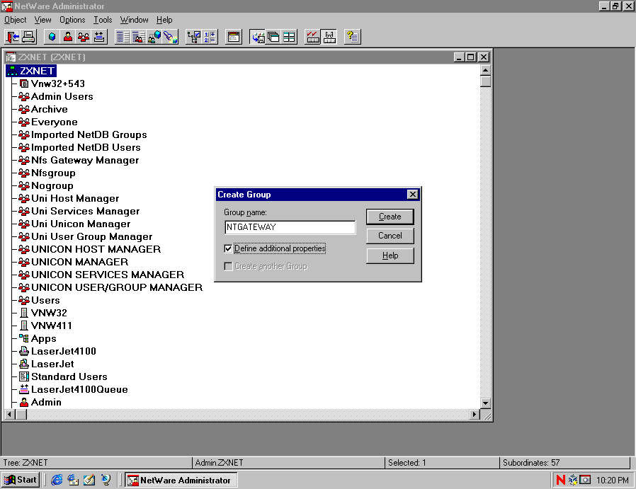Click the blue cube create-object toolbar icon
Viewport: 636px width, 489px height.
pyautogui.click(x=52, y=37)
